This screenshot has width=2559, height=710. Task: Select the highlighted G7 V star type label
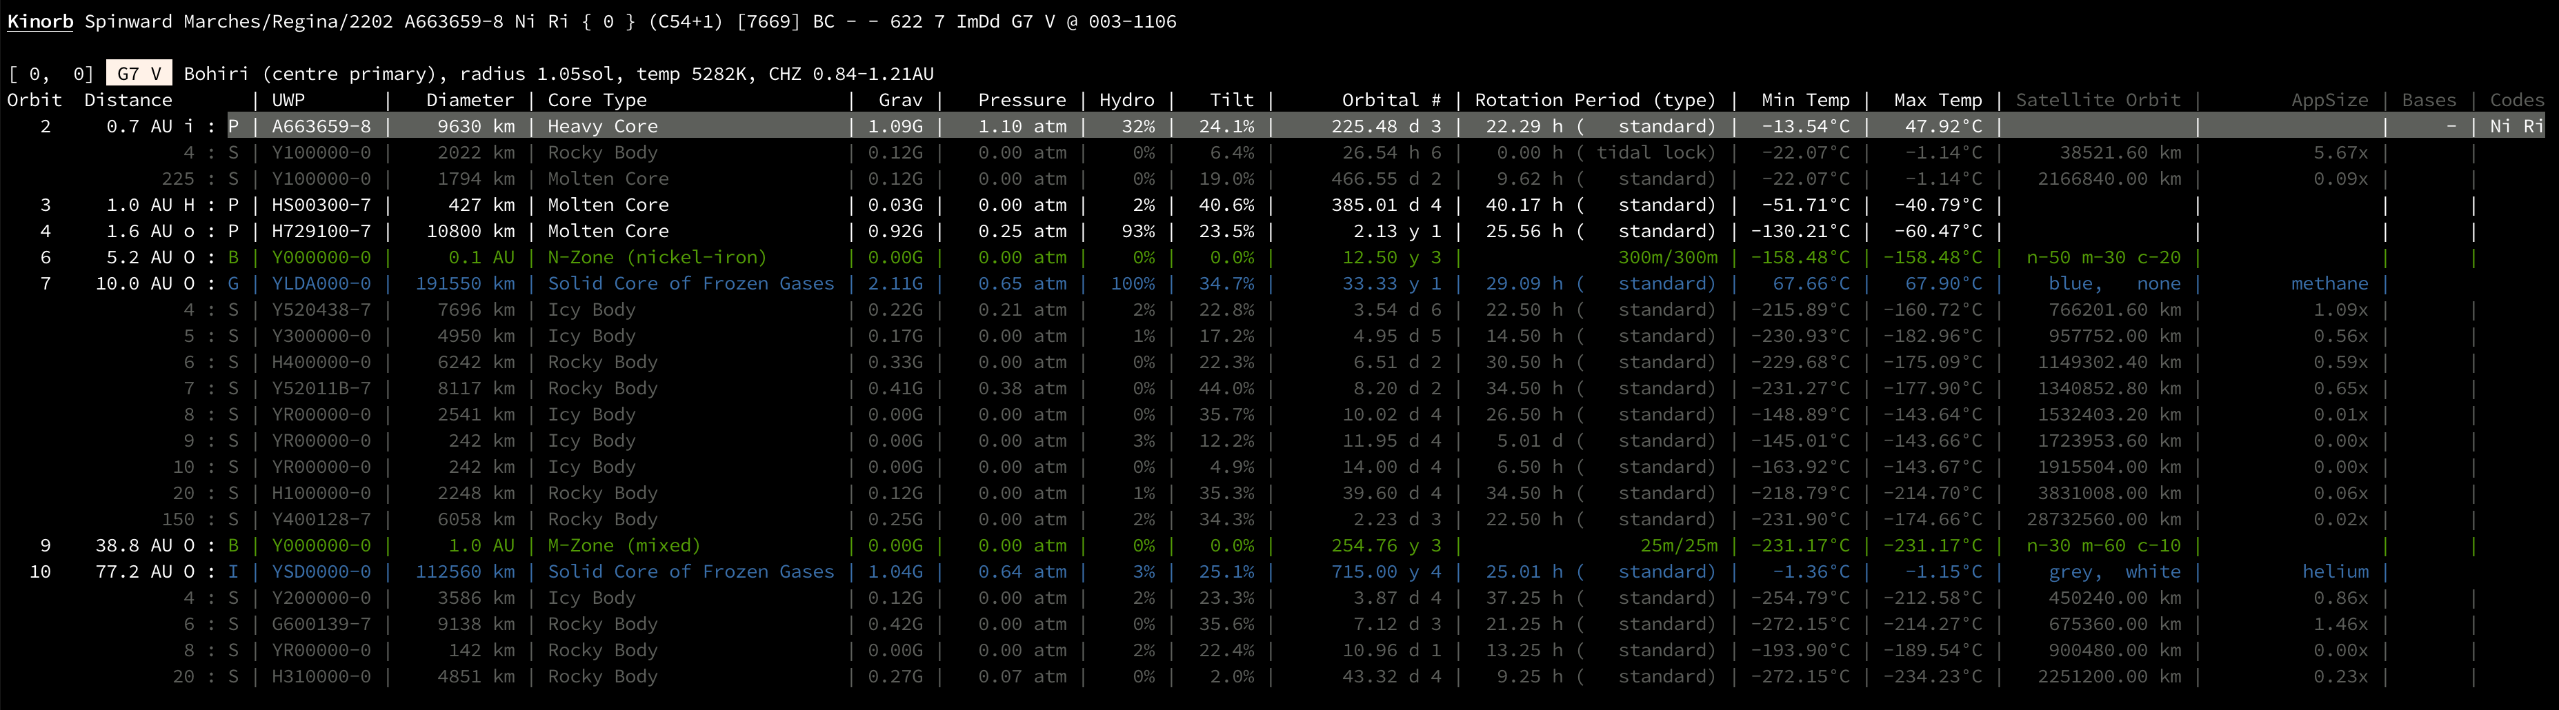[139, 74]
